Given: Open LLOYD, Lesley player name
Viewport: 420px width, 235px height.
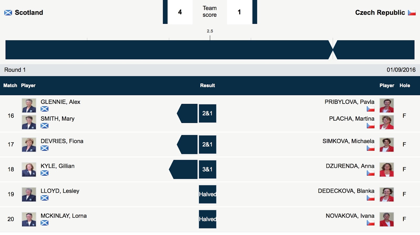Looking at the screenshot, I should [60, 191].
